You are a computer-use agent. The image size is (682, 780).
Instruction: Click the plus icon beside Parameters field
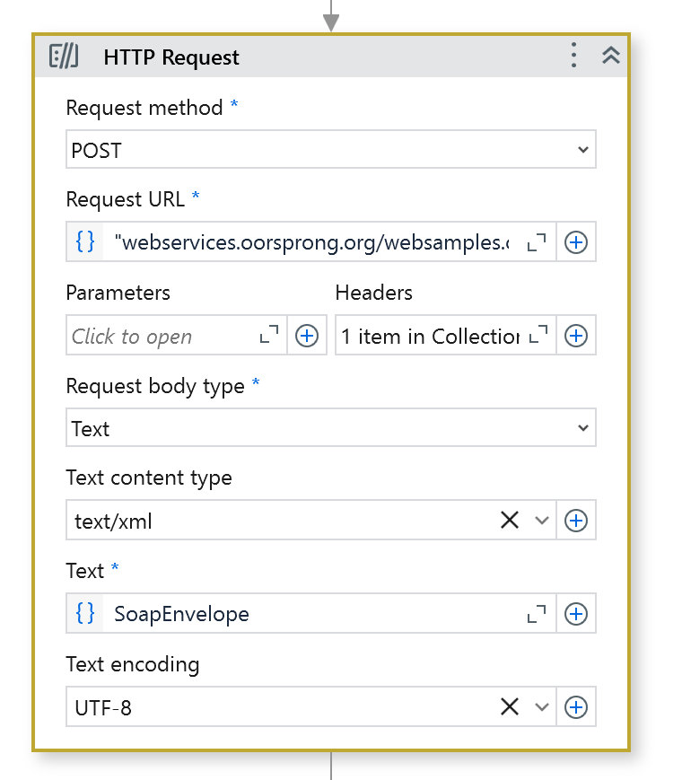tap(307, 336)
